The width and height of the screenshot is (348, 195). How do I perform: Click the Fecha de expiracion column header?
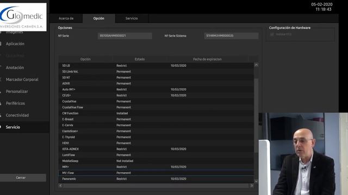click(x=207, y=59)
